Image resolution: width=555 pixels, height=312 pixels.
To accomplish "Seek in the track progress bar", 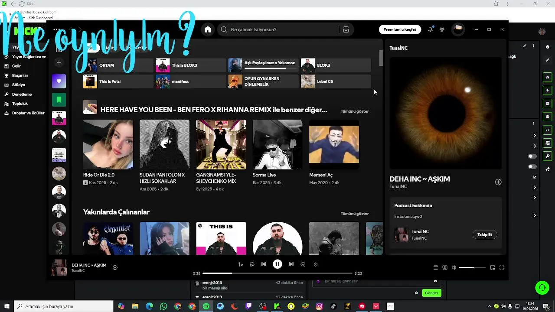I will [277, 273].
